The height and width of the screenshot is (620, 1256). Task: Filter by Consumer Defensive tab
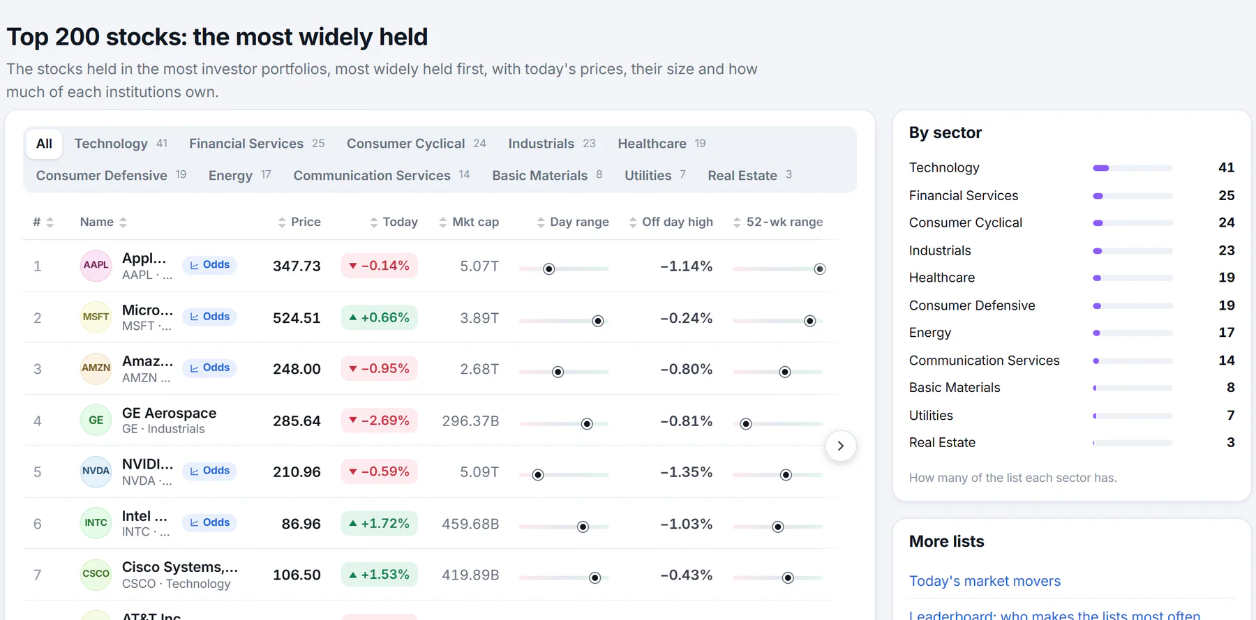point(112,176)
